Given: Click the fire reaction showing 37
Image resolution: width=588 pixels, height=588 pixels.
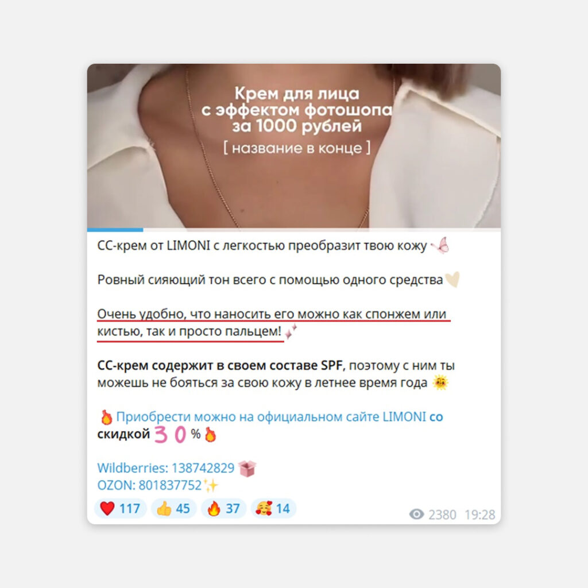Looking at the screenshot, I should pos(223,509).
